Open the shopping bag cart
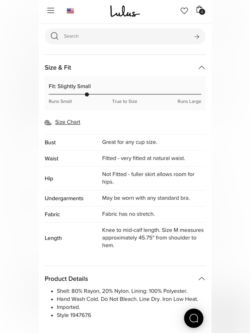 pyautogui.click(x=200, y=10)
